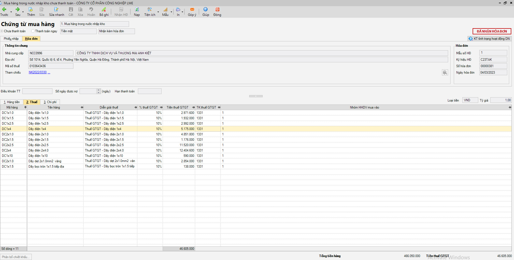Open the Nhận kèm hóa đơn combo
The image size is (514, 260).
pyautogui.click(x=117, y=31)
